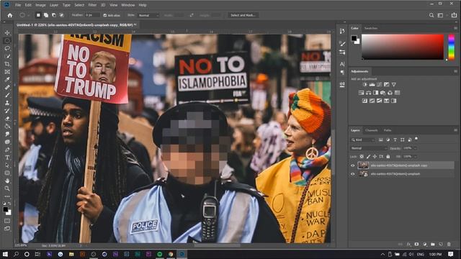Viewport: 461px width, 259px height.
Task: Open the Fill dropdown arrow
Action: (x=415, y=157)
